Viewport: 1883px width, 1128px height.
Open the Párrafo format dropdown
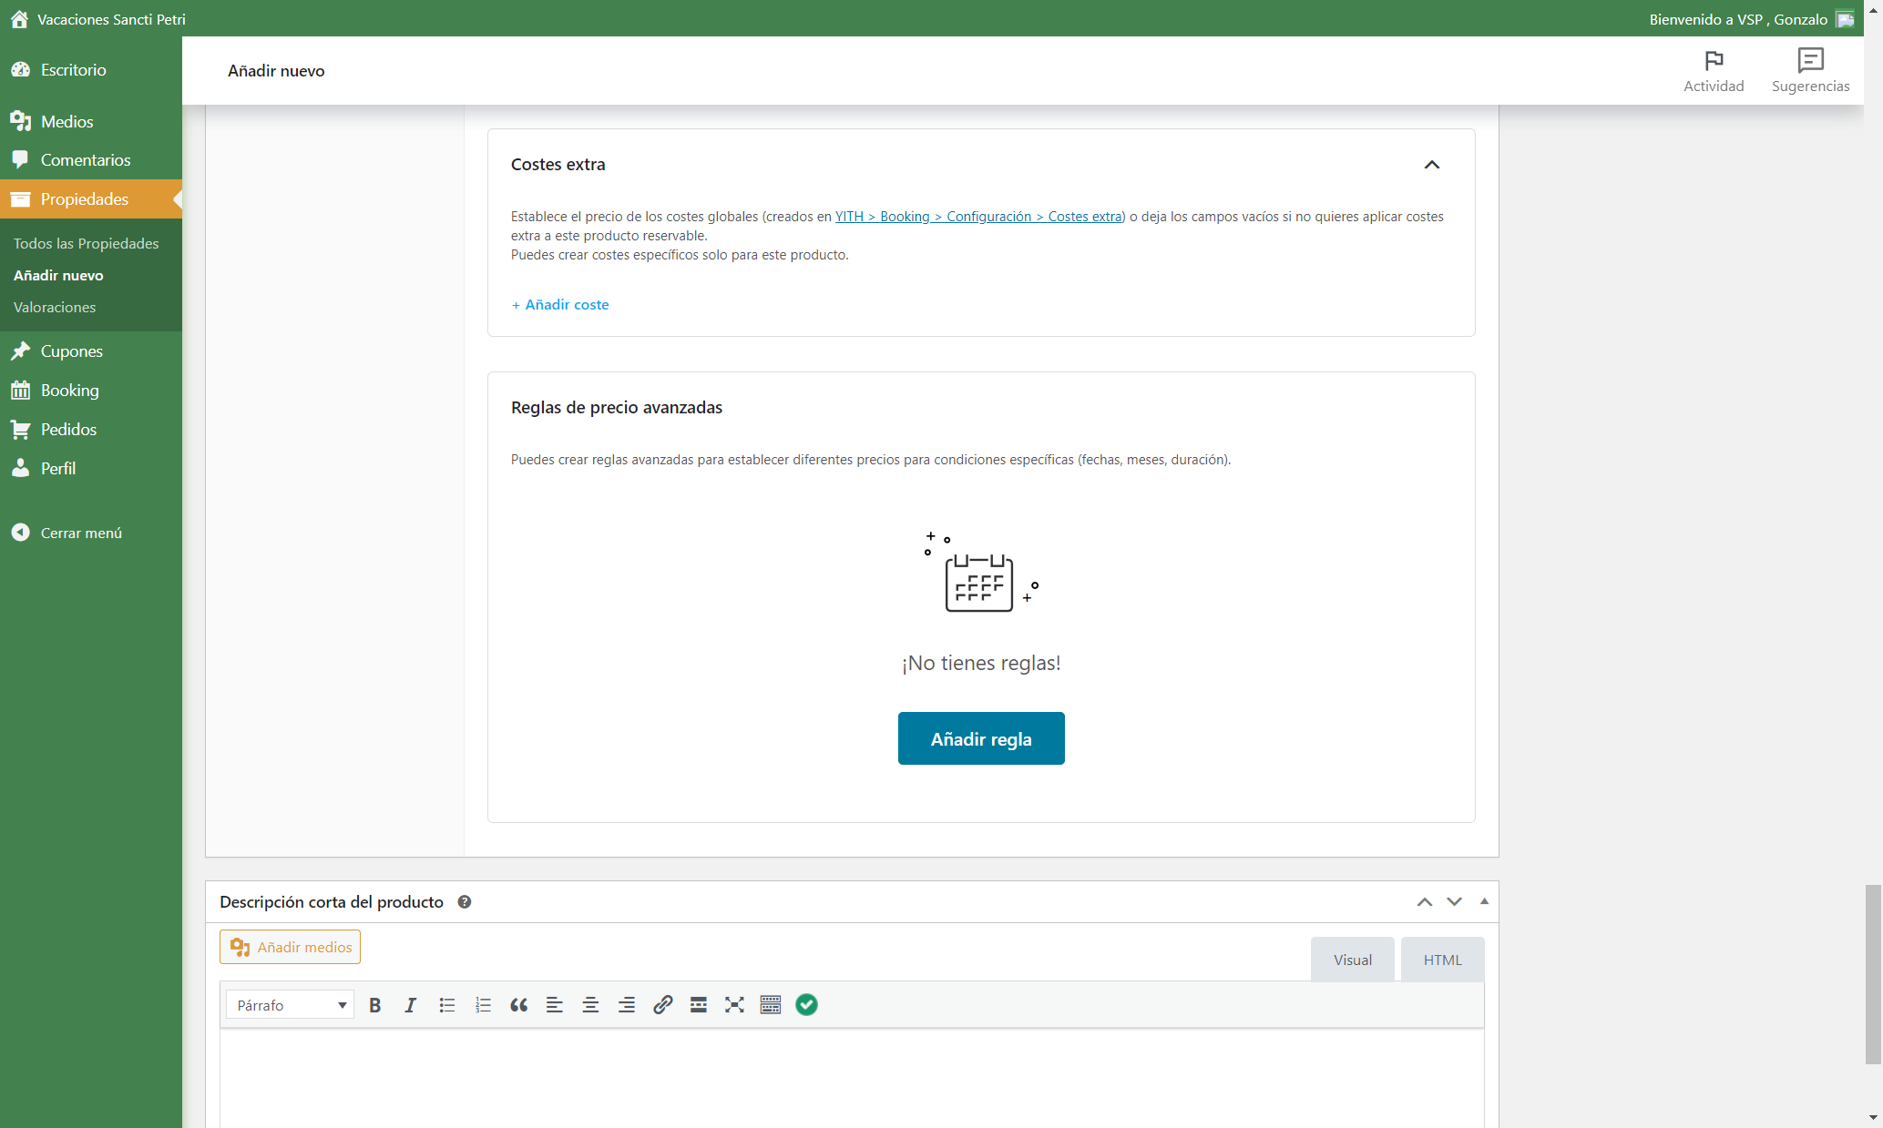coord(290,1005)
